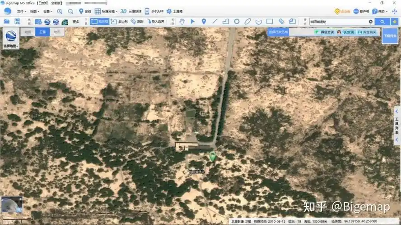Select the hand pan tool
The image size is (401, 225).
point(182,21)
